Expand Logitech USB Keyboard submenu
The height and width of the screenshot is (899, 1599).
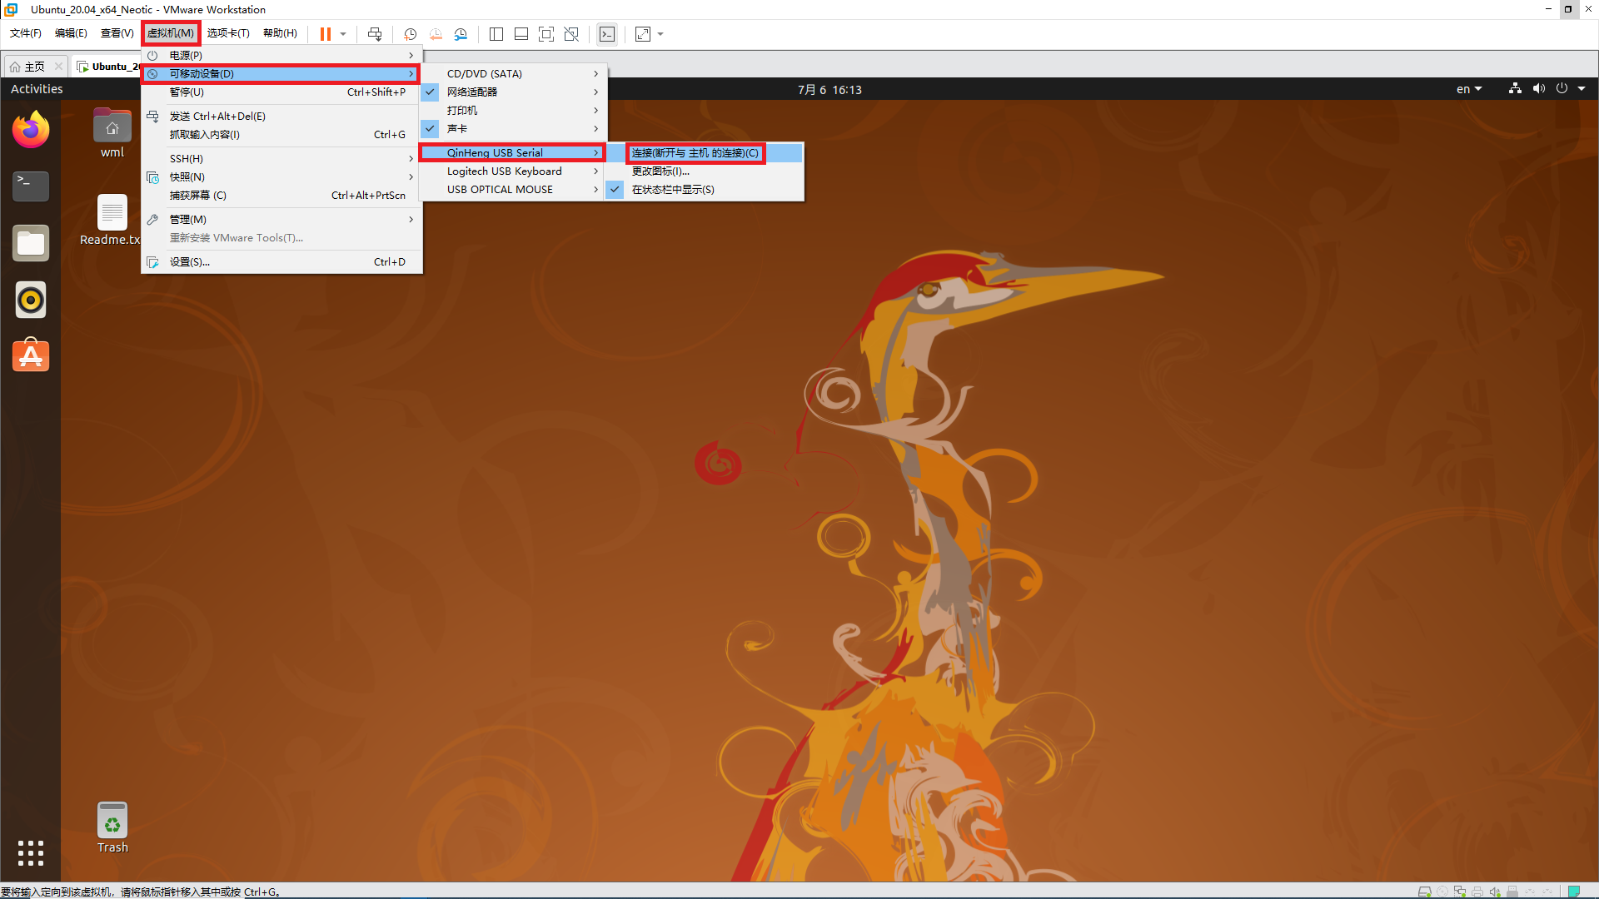point(513,171)
